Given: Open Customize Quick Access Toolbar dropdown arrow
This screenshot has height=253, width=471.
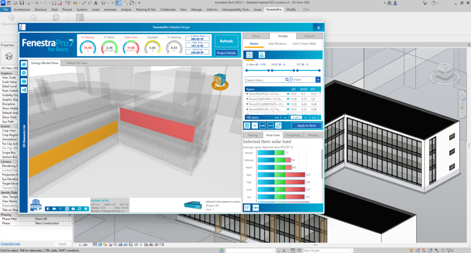Looking at the screenshot, I should pos(139,3).
